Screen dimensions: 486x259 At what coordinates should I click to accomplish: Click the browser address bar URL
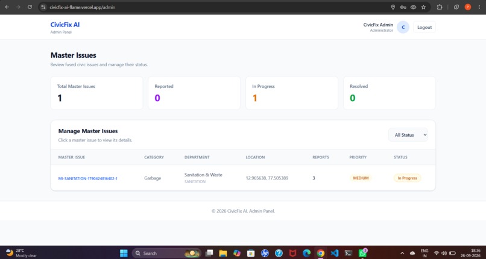[83, 7]
